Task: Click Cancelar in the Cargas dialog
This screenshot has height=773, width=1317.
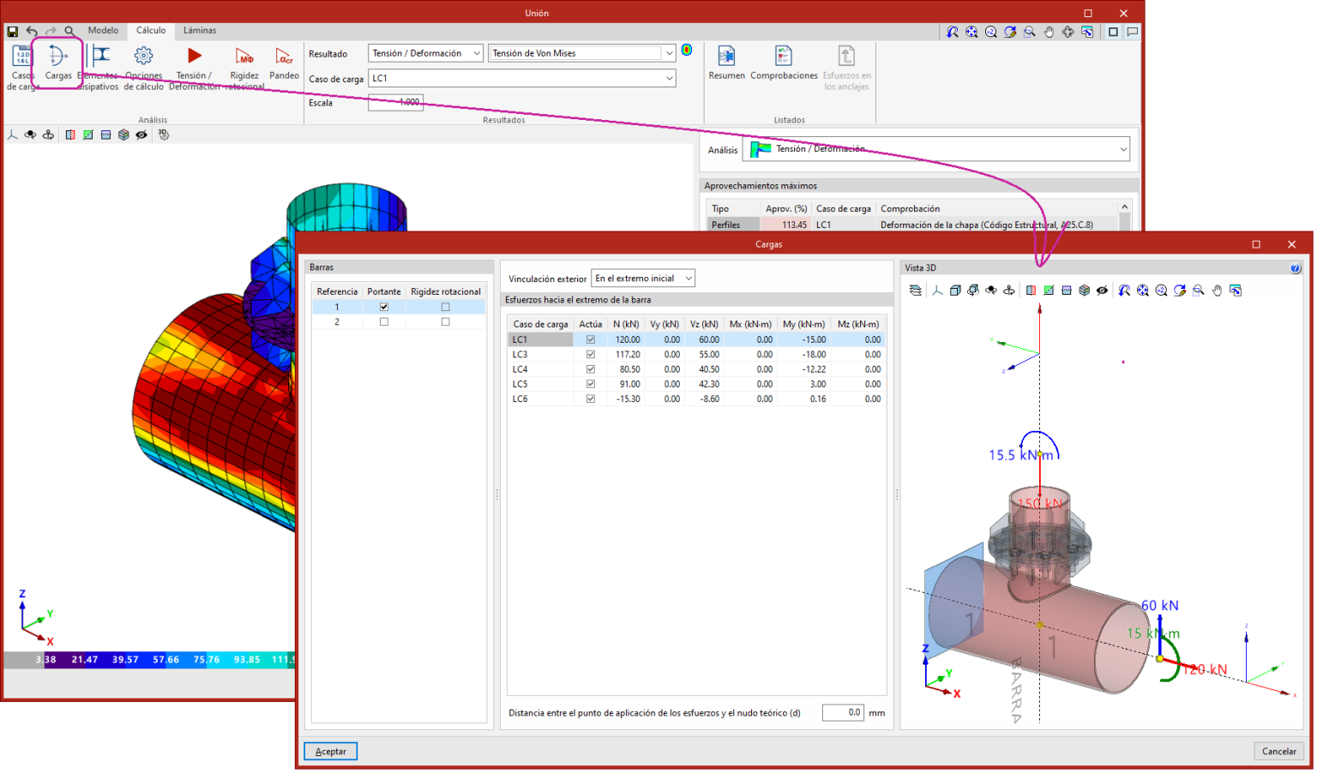Action: coord(1279,752)
